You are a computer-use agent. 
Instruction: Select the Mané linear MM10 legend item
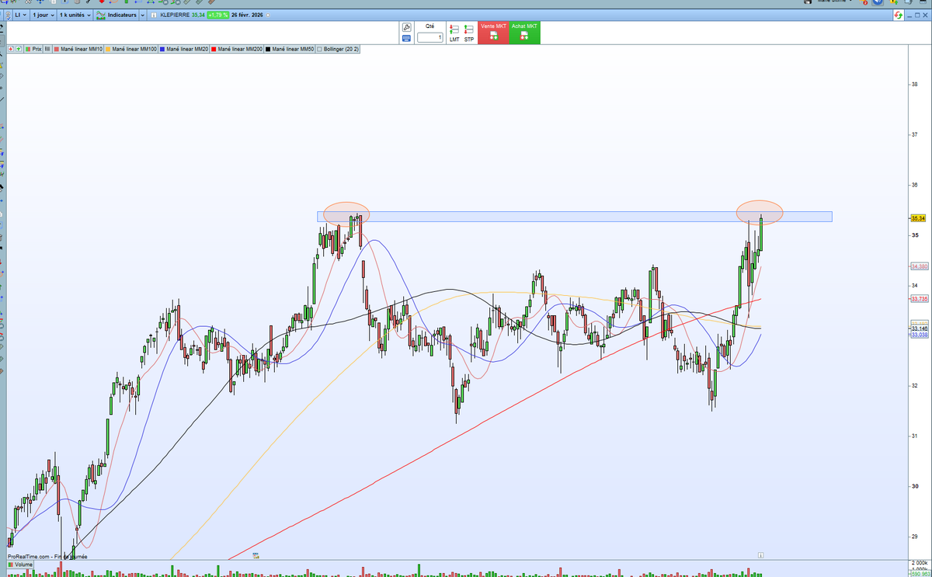78,49
